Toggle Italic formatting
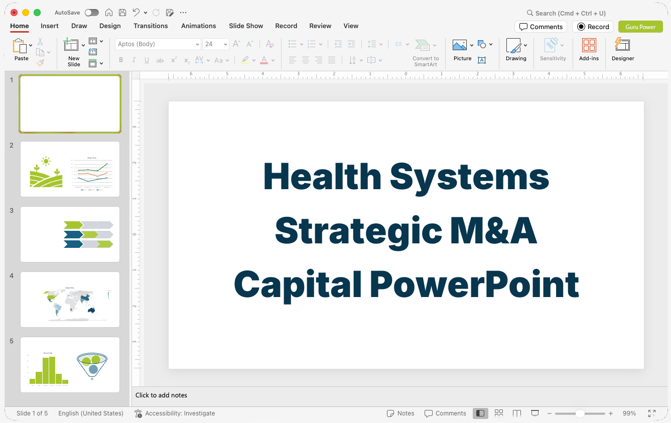The width and height of the screenshot is (671, 423). [134, 60]
